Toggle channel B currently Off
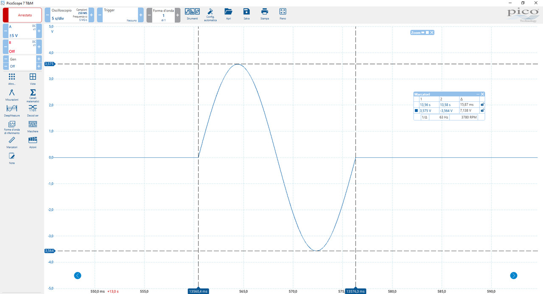 [22, 47]
